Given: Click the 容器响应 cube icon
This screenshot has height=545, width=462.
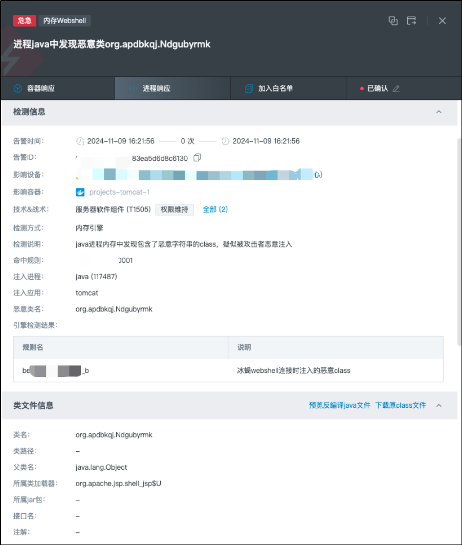Looking at the screenshot, I should click(18, 89).
